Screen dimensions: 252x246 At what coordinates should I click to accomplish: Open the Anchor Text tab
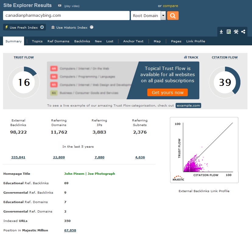pyautogui.click(x=133, y=41)
